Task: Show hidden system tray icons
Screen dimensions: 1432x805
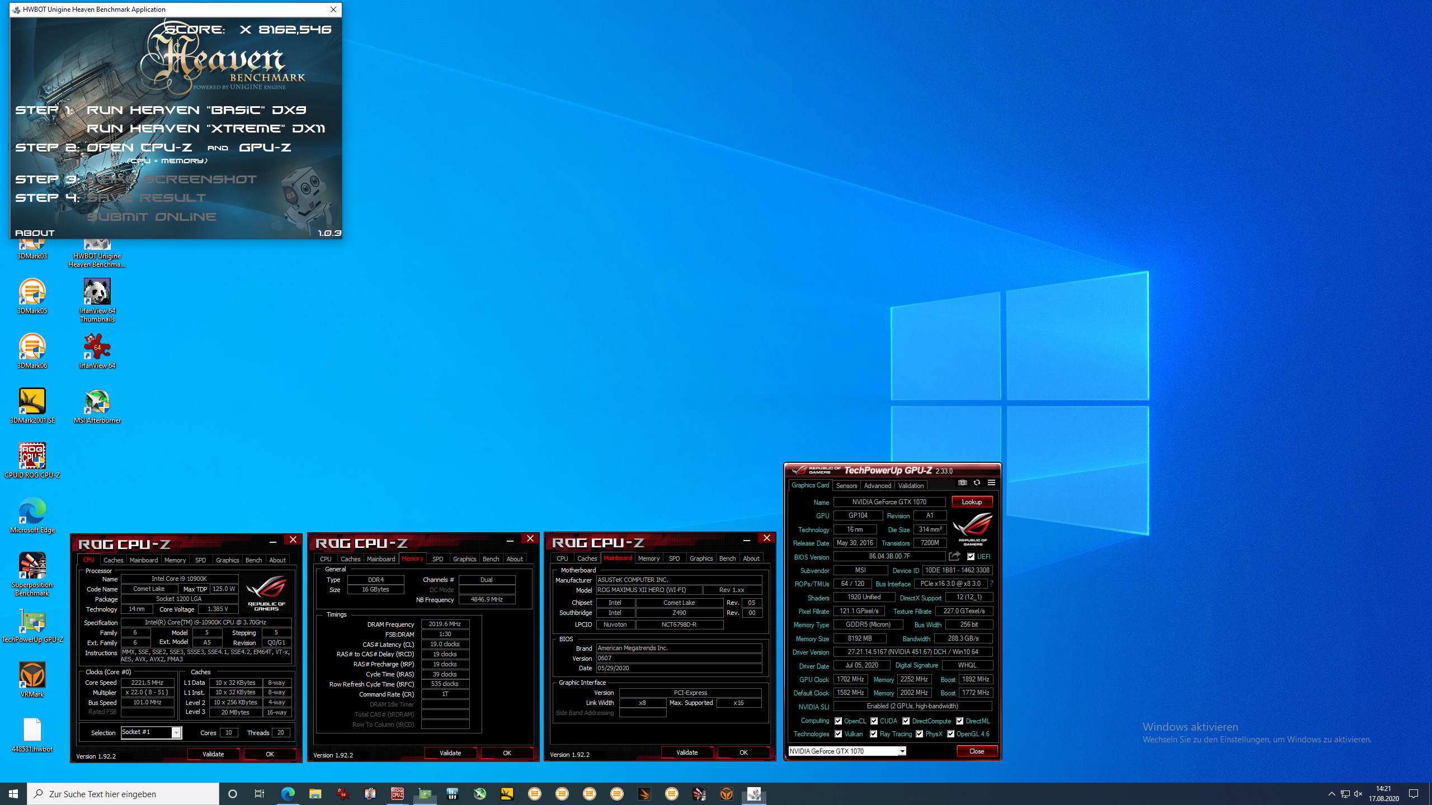Action: tap(1332, 794)
